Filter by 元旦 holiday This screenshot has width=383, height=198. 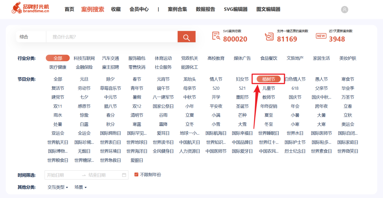tap(84, 79)
